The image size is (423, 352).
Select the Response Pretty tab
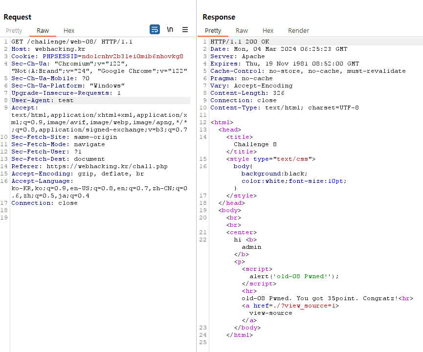click(x=213, y=31)
